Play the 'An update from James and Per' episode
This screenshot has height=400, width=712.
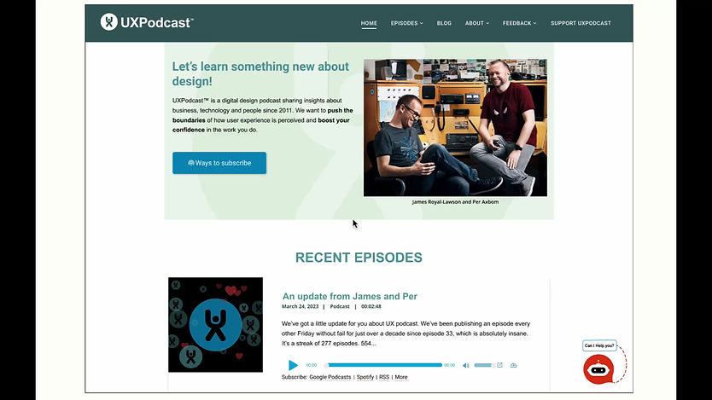click(293, 365)
